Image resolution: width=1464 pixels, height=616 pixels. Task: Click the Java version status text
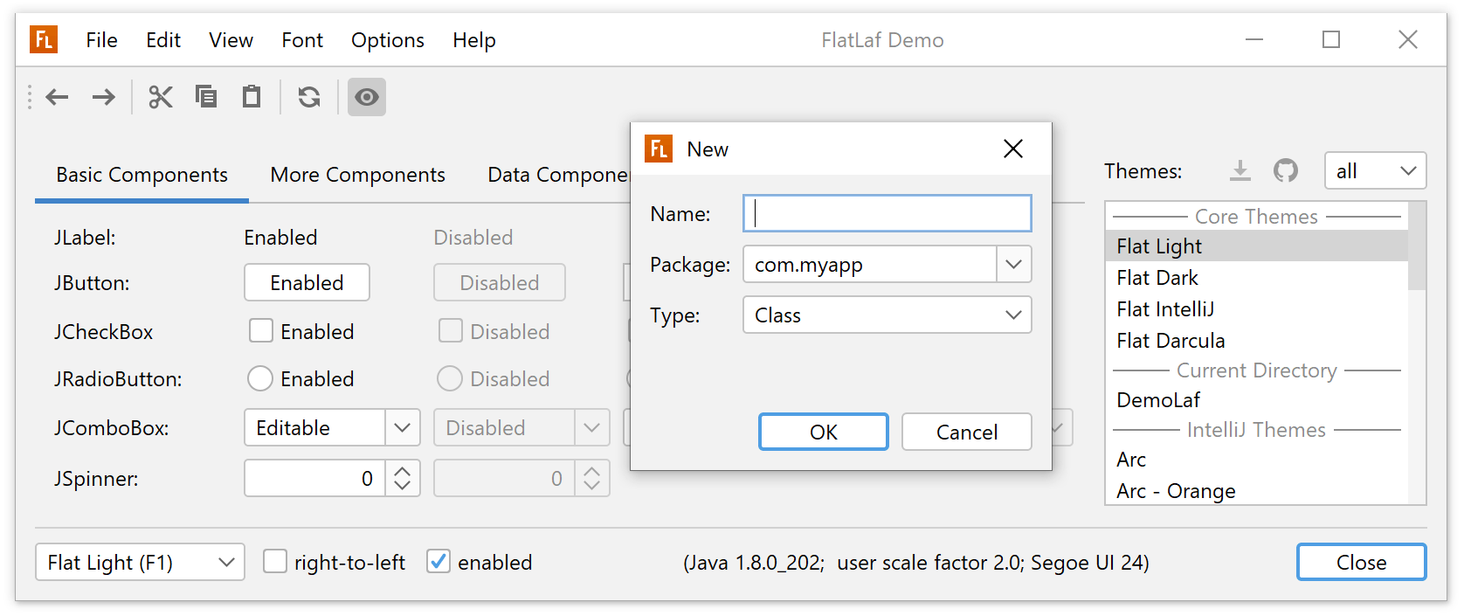click(x=916, y=562)
